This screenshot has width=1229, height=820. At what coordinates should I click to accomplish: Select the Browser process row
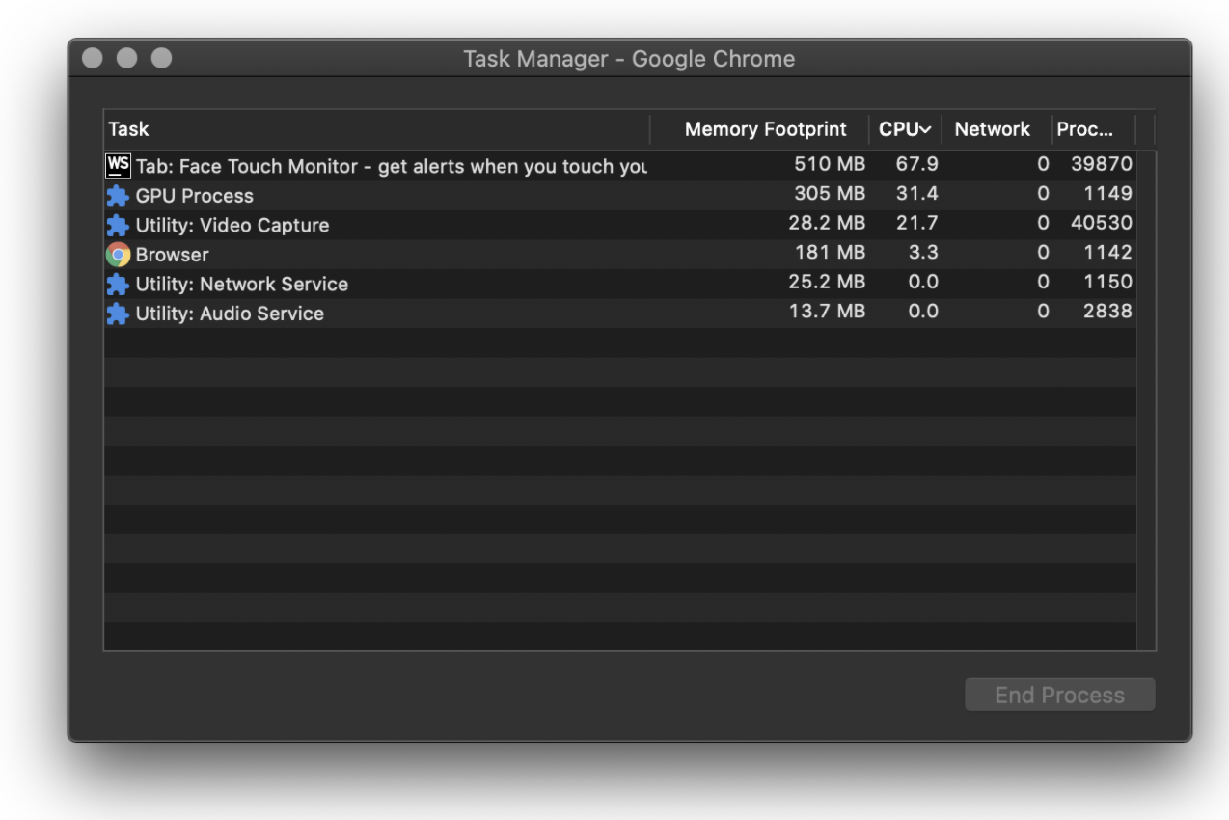coord(620,255)
